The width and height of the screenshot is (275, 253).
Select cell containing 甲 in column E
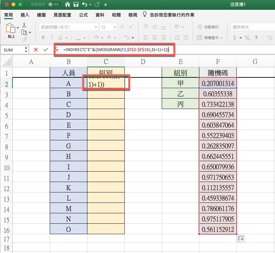point(181,83)
